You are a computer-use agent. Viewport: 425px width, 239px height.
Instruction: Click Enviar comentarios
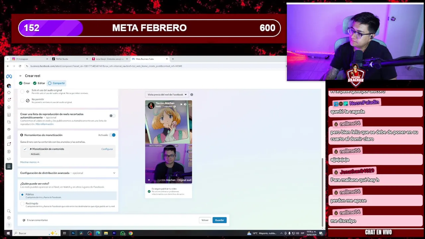tap(35, 220)
